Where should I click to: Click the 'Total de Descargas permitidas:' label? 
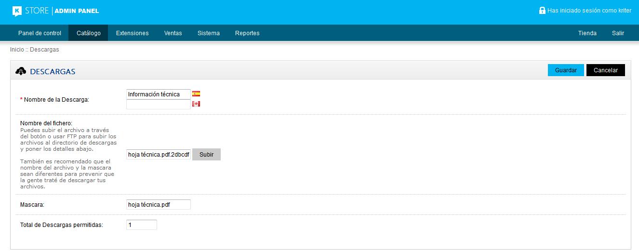tap(62, 225)
